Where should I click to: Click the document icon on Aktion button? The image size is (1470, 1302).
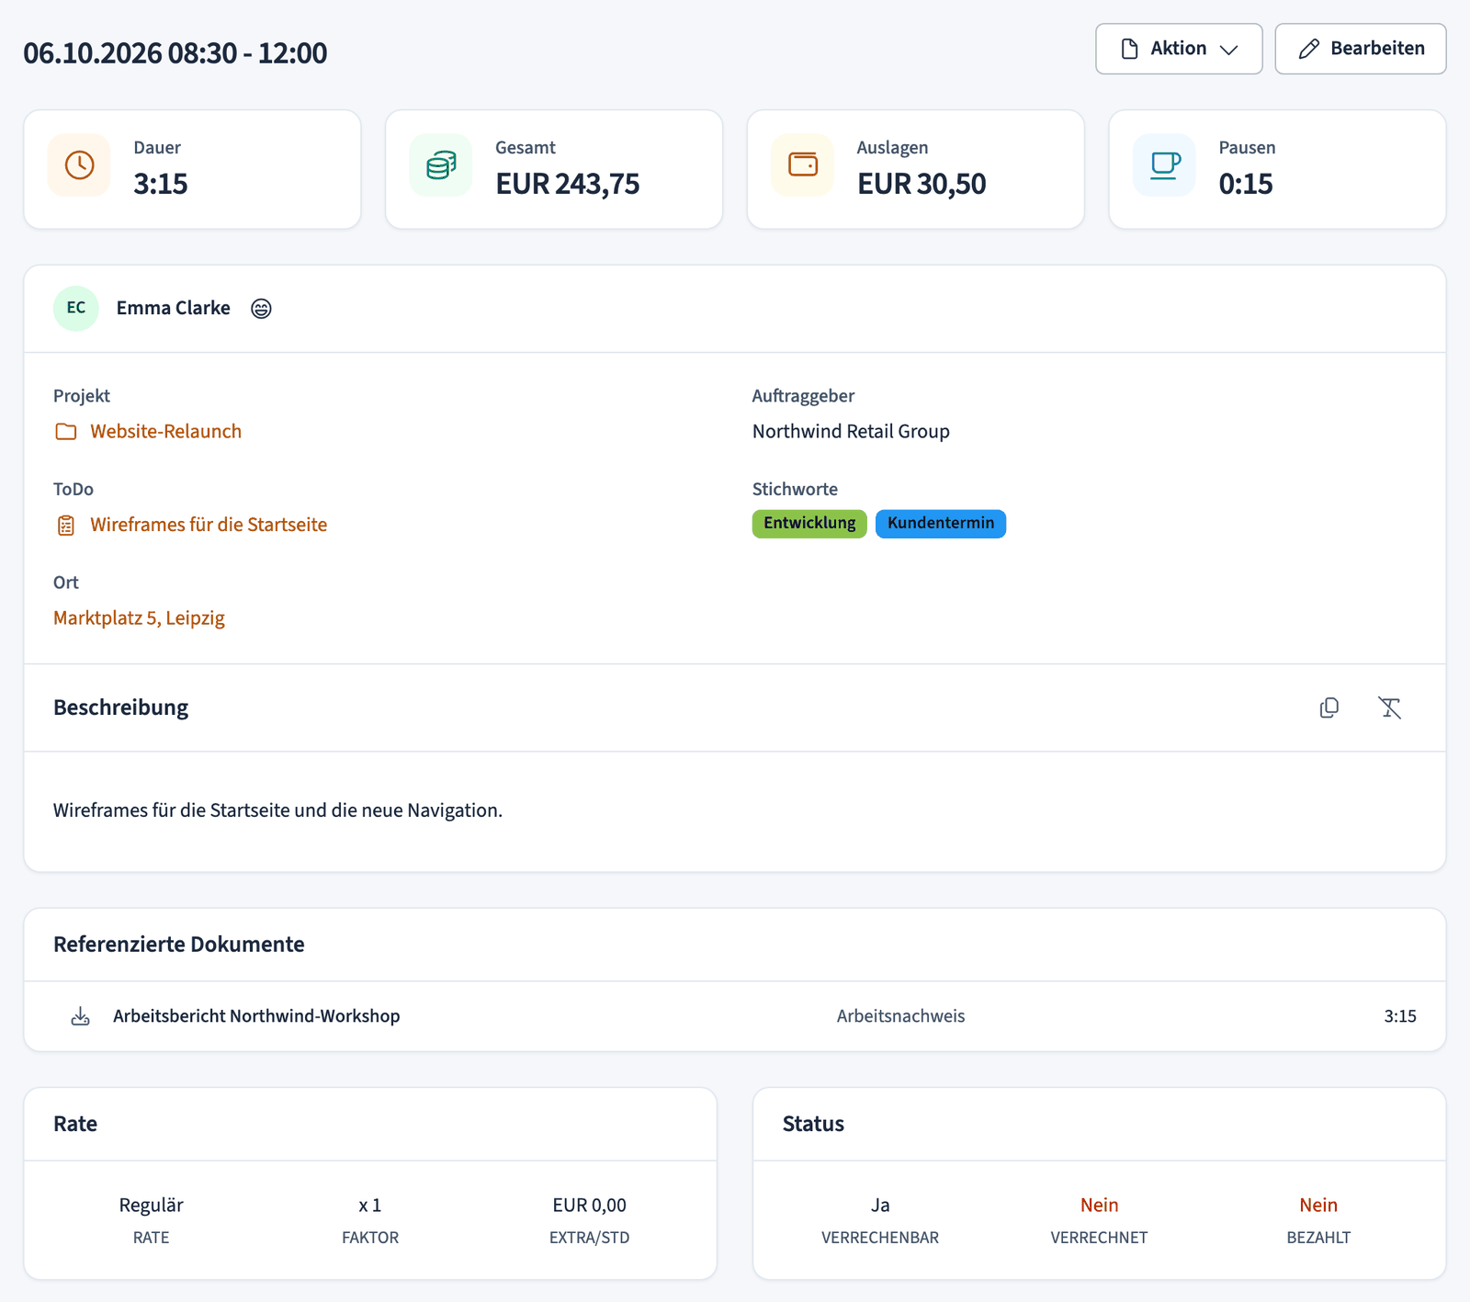[x=1130, y=49]
